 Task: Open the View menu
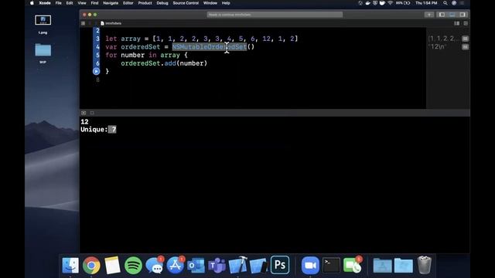82,3
